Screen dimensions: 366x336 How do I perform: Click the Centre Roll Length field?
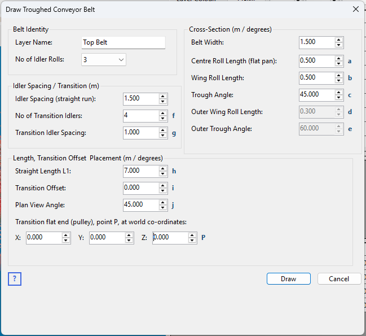click(x=317, y=61)
